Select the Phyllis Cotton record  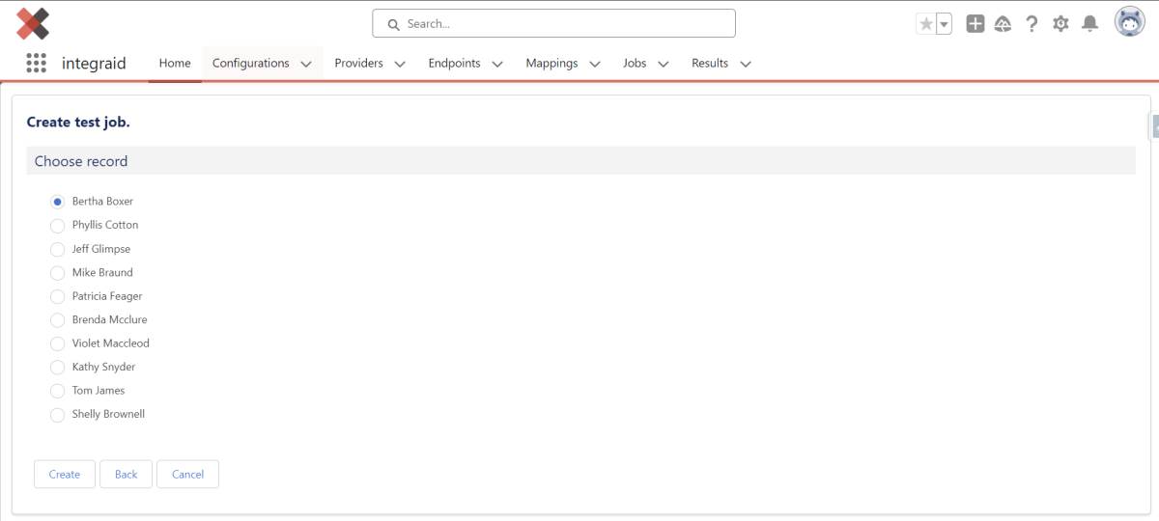coord(57,226)
